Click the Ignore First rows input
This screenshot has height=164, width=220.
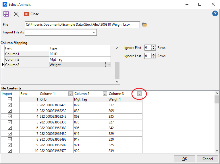pyautogui.click(x=148, y=48)
